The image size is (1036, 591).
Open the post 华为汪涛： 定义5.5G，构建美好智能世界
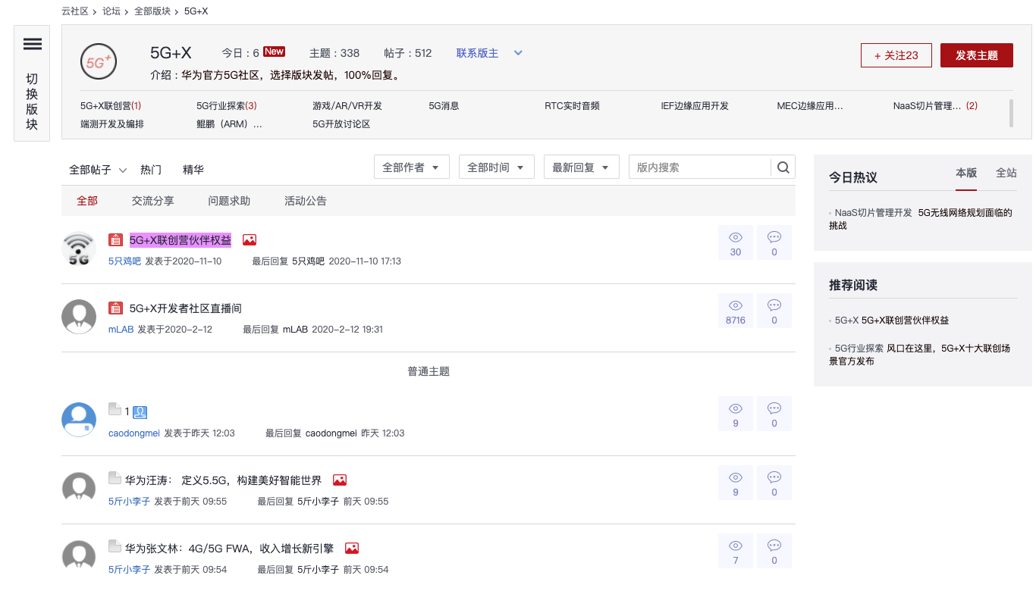pyautogui.click(x=223, y=480)
